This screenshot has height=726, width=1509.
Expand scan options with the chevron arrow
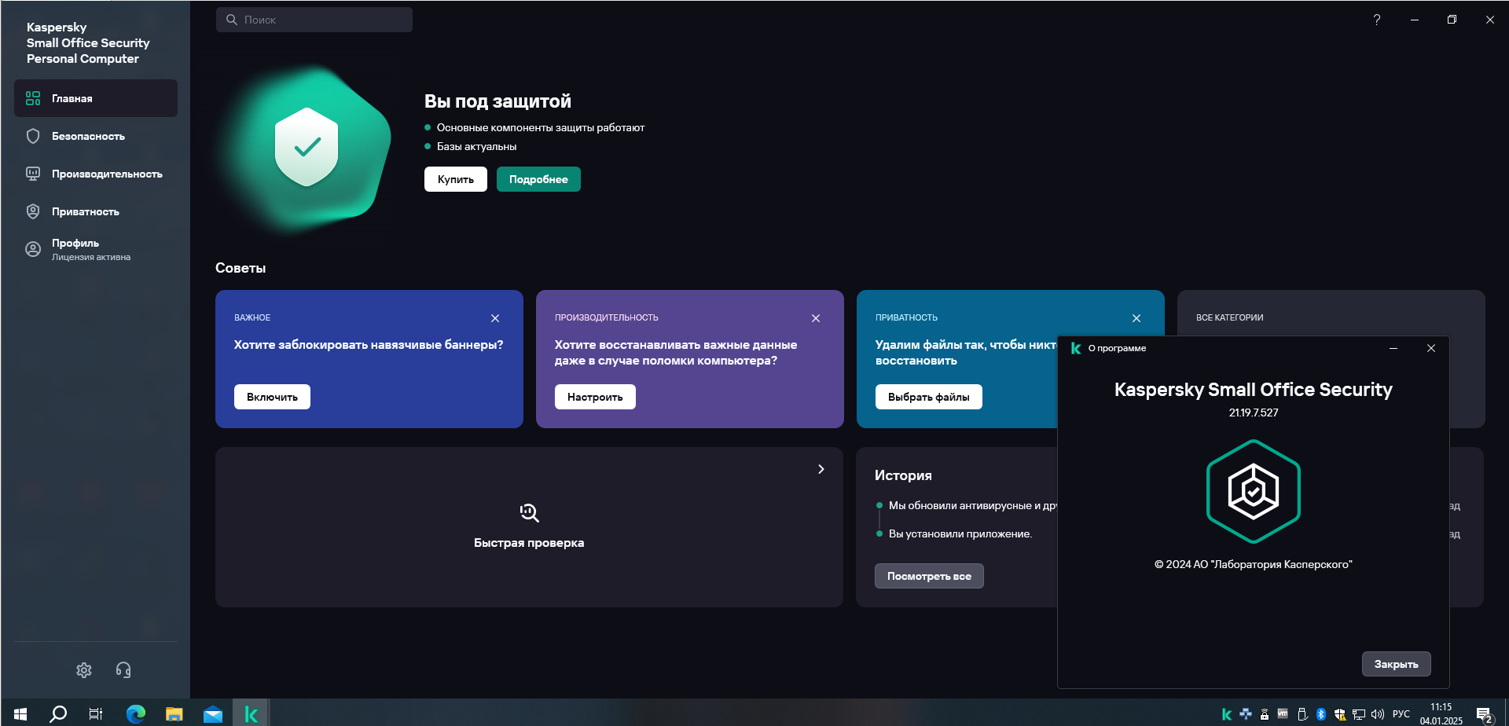(821, 469)
